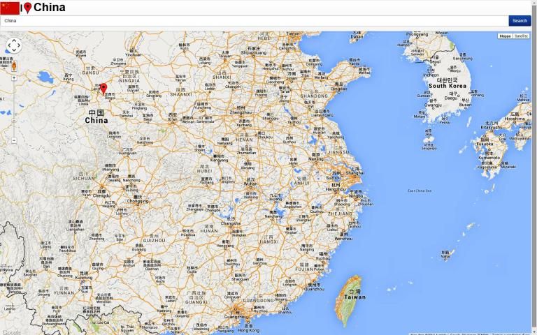The height and width of the screenshot is (335, 537).
Task: Click the Hong Kong label on map
Action: click(248, 330)
